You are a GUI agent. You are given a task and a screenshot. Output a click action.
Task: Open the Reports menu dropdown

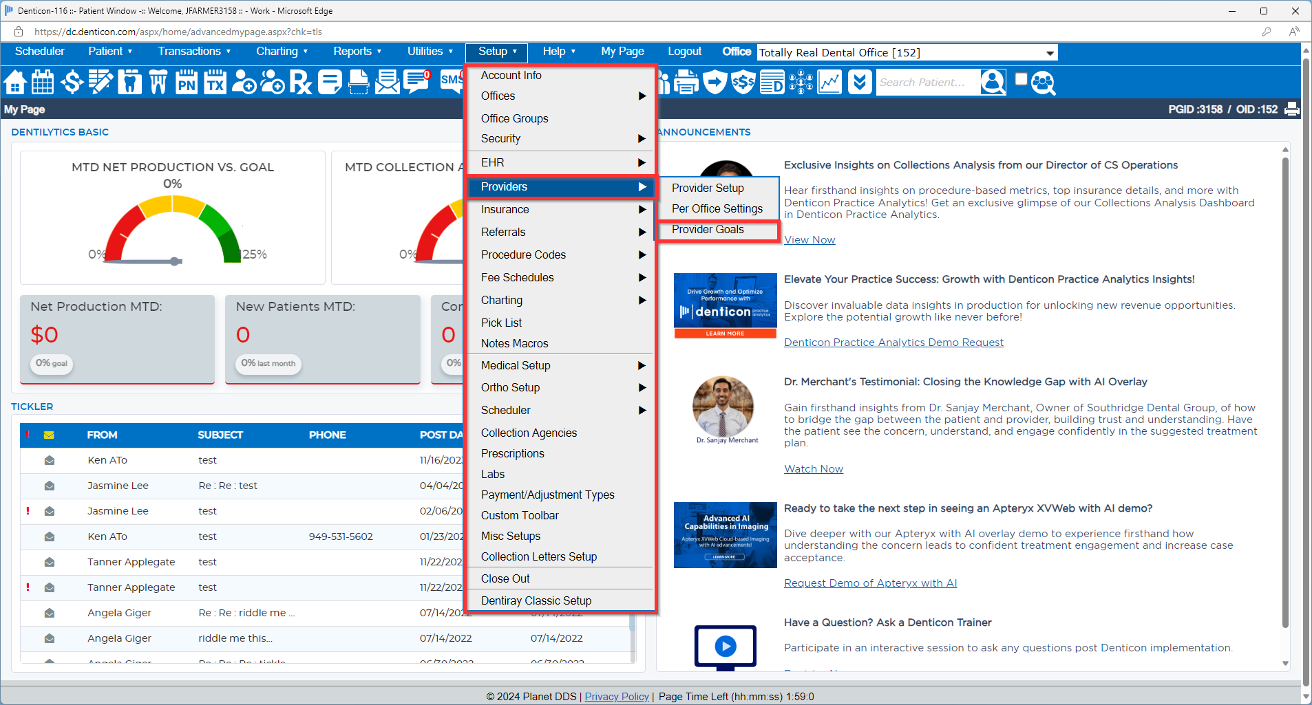pyautogui.click(x=357, y=52)
